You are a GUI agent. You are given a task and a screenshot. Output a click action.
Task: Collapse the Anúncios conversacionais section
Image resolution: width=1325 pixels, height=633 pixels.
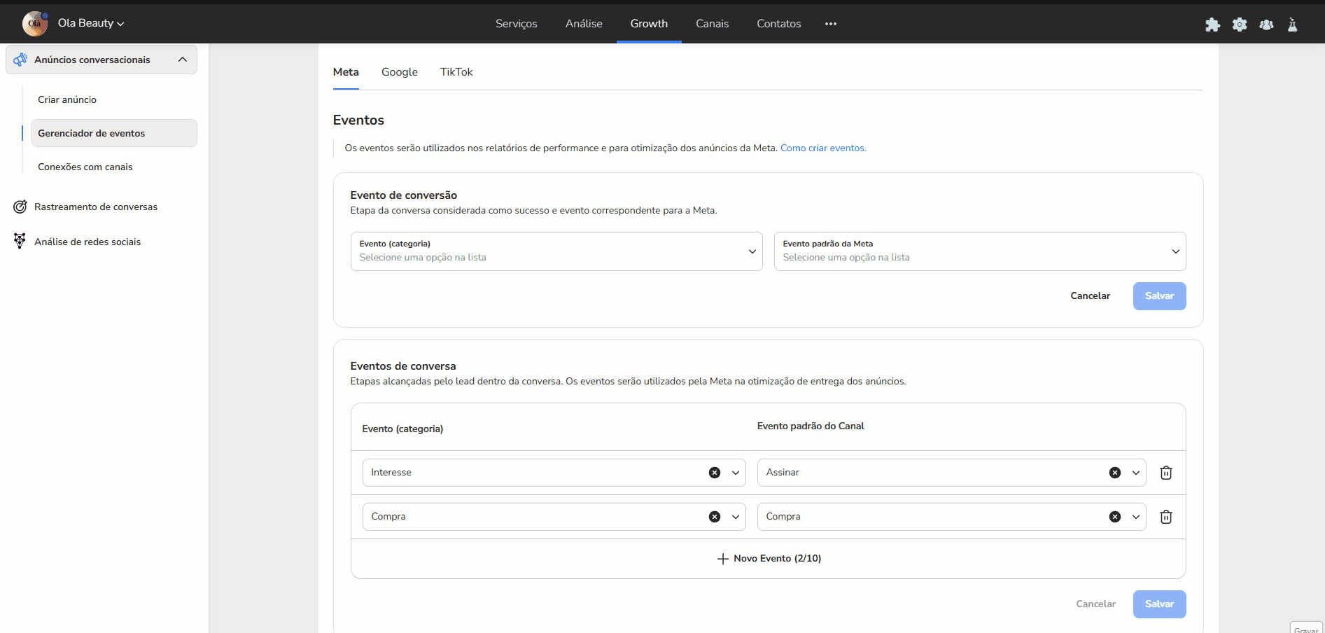pos(183,60)
